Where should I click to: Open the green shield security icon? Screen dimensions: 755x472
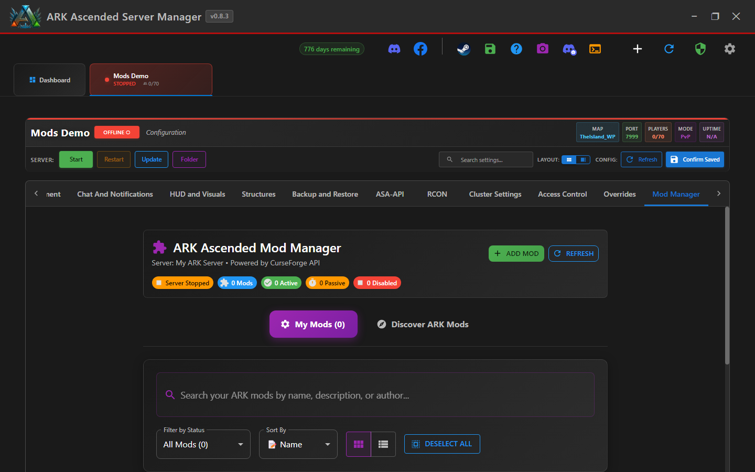click(700, 49)
